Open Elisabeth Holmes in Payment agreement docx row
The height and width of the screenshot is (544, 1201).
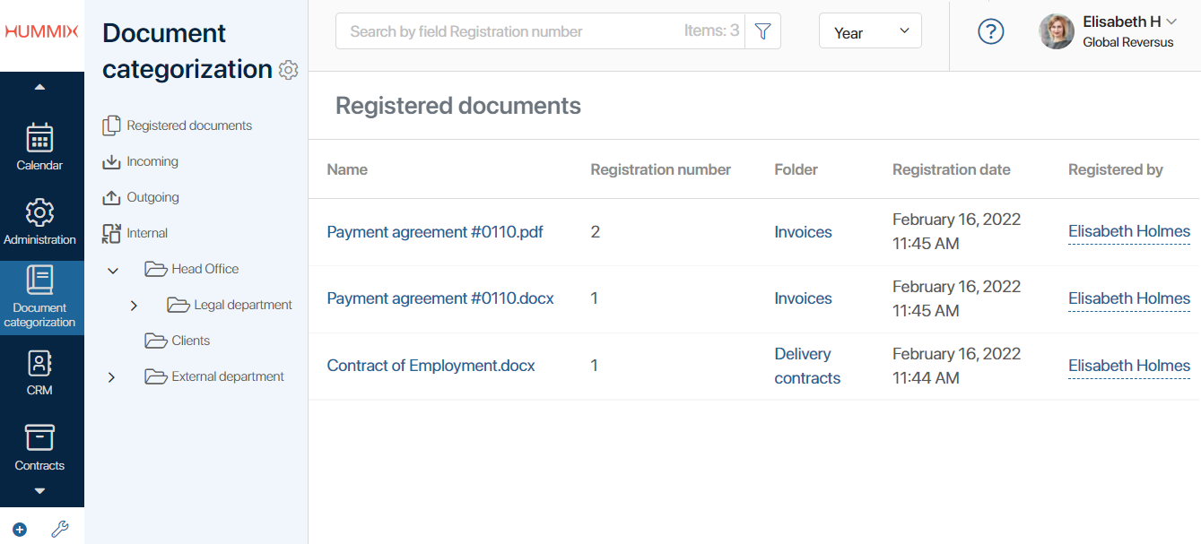[1129, 298]
